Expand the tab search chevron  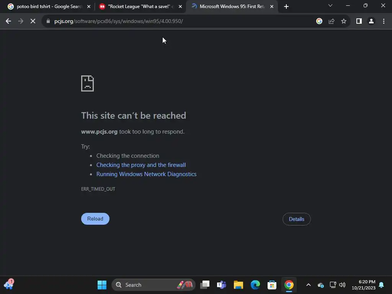tap(330, 5)
